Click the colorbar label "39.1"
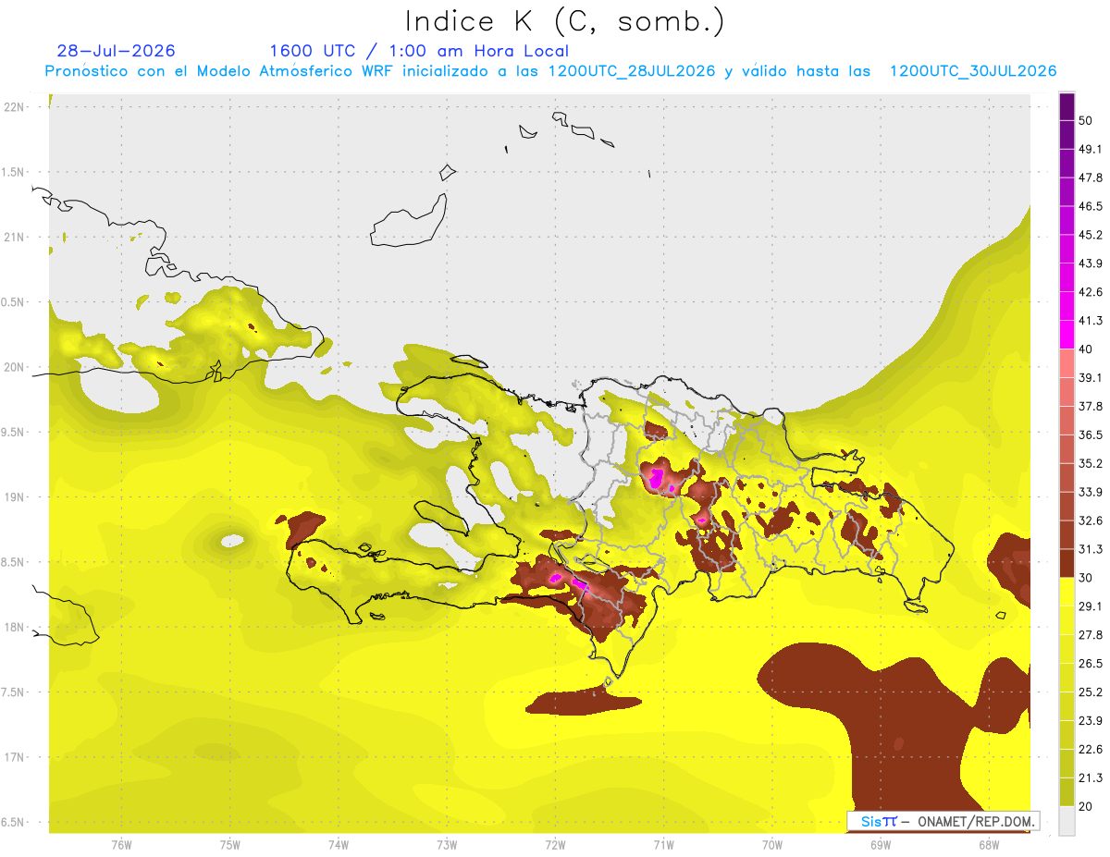The image size is (1110, 857). (x=1091, y=378)
